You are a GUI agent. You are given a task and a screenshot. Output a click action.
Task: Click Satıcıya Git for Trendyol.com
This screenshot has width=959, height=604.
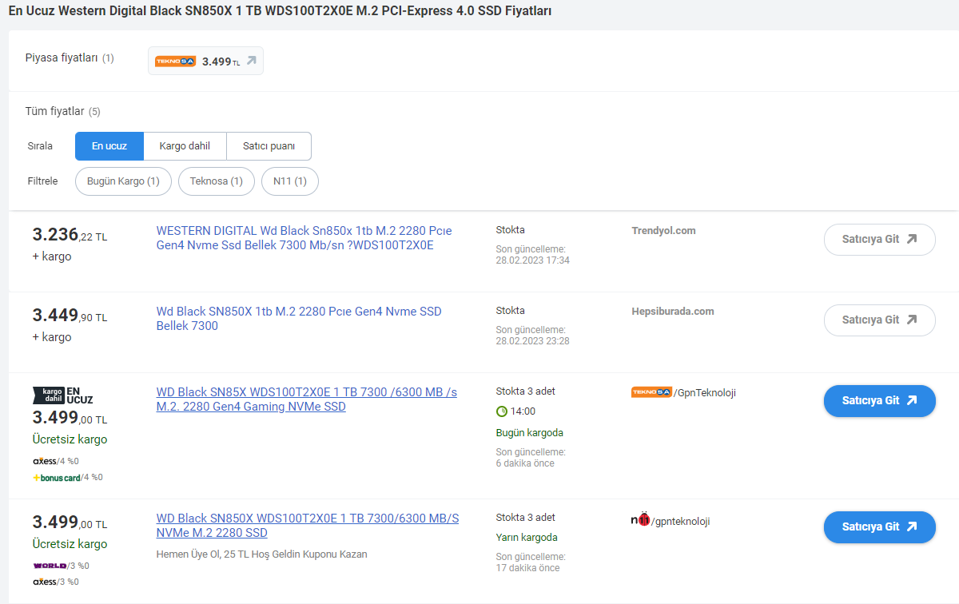coord(879,240)
